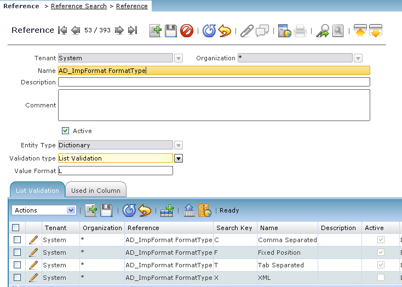The image size is (402, 287).
Task: Go to next record arrow
Action: pyautogui.click(x=119, y=30)
